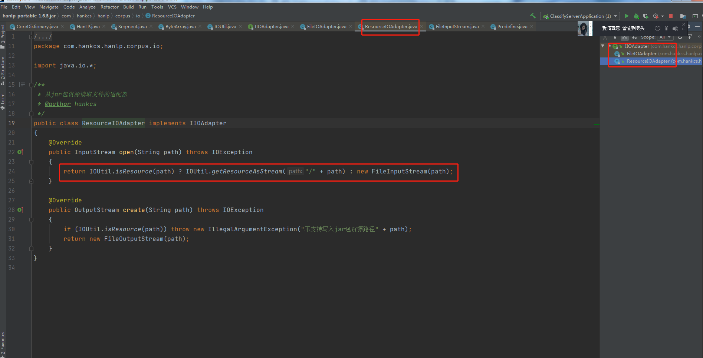Open the Window menu
703x358 pixels.
[190, 7]
